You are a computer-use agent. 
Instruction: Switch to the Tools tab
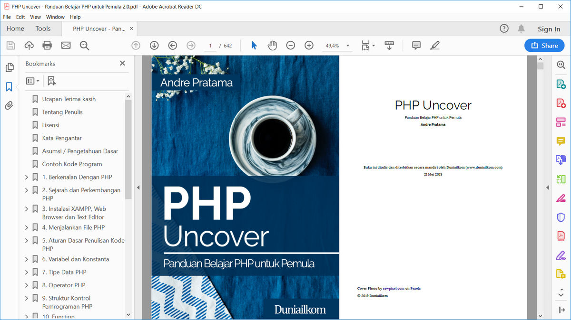[x=43, y=28]
